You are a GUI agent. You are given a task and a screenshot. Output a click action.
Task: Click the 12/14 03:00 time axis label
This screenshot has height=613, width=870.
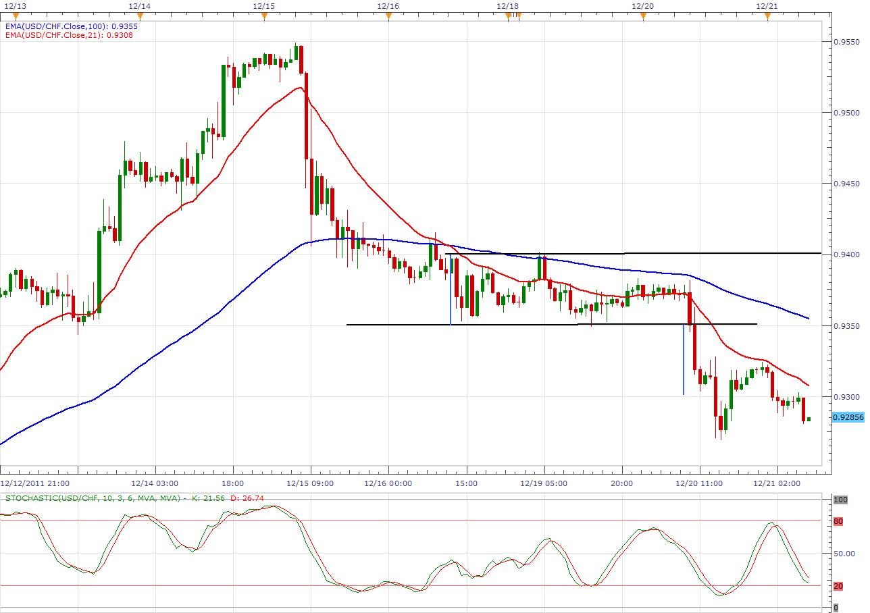point(154,483)
